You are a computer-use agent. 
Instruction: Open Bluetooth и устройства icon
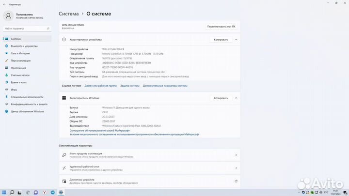coord(6,46)
